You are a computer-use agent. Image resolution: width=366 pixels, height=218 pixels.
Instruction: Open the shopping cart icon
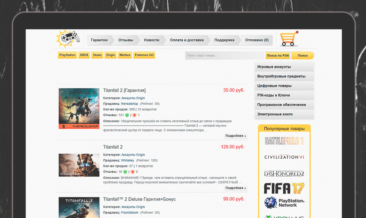pos(289,39)
